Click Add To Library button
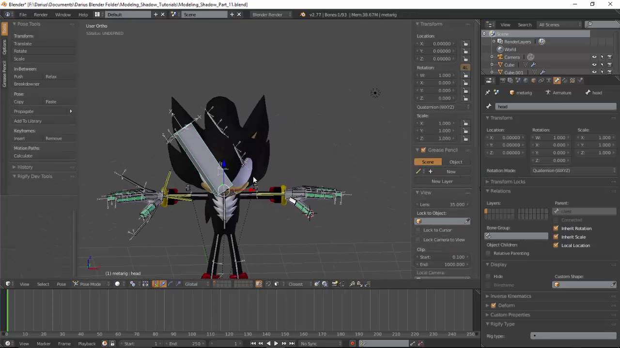 point(43,121)
